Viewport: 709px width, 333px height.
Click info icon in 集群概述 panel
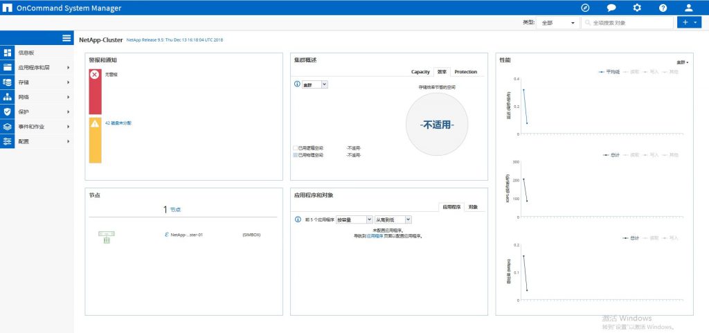pos(297,84)
